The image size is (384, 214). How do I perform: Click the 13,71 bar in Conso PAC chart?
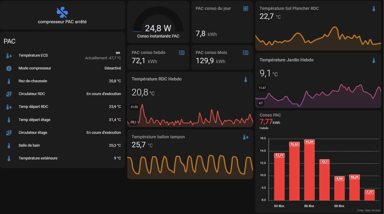tap(279, 176)
